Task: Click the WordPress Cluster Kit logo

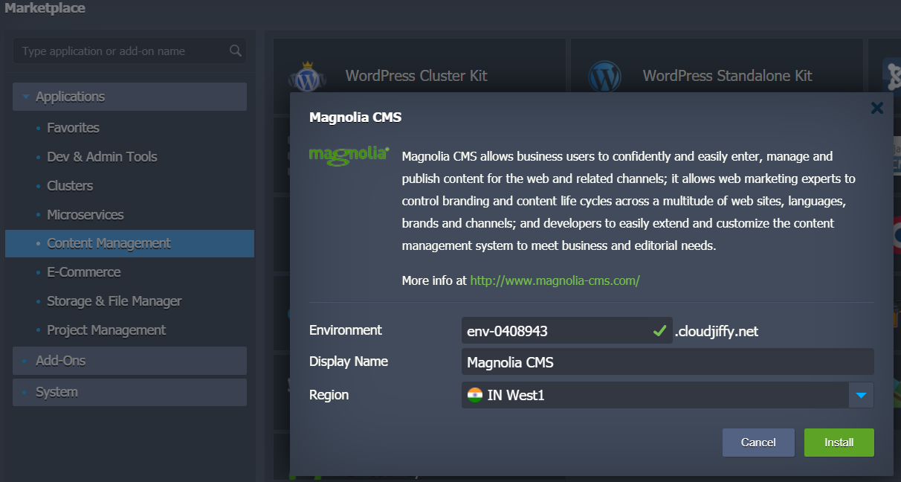Action: pos(307,76)
